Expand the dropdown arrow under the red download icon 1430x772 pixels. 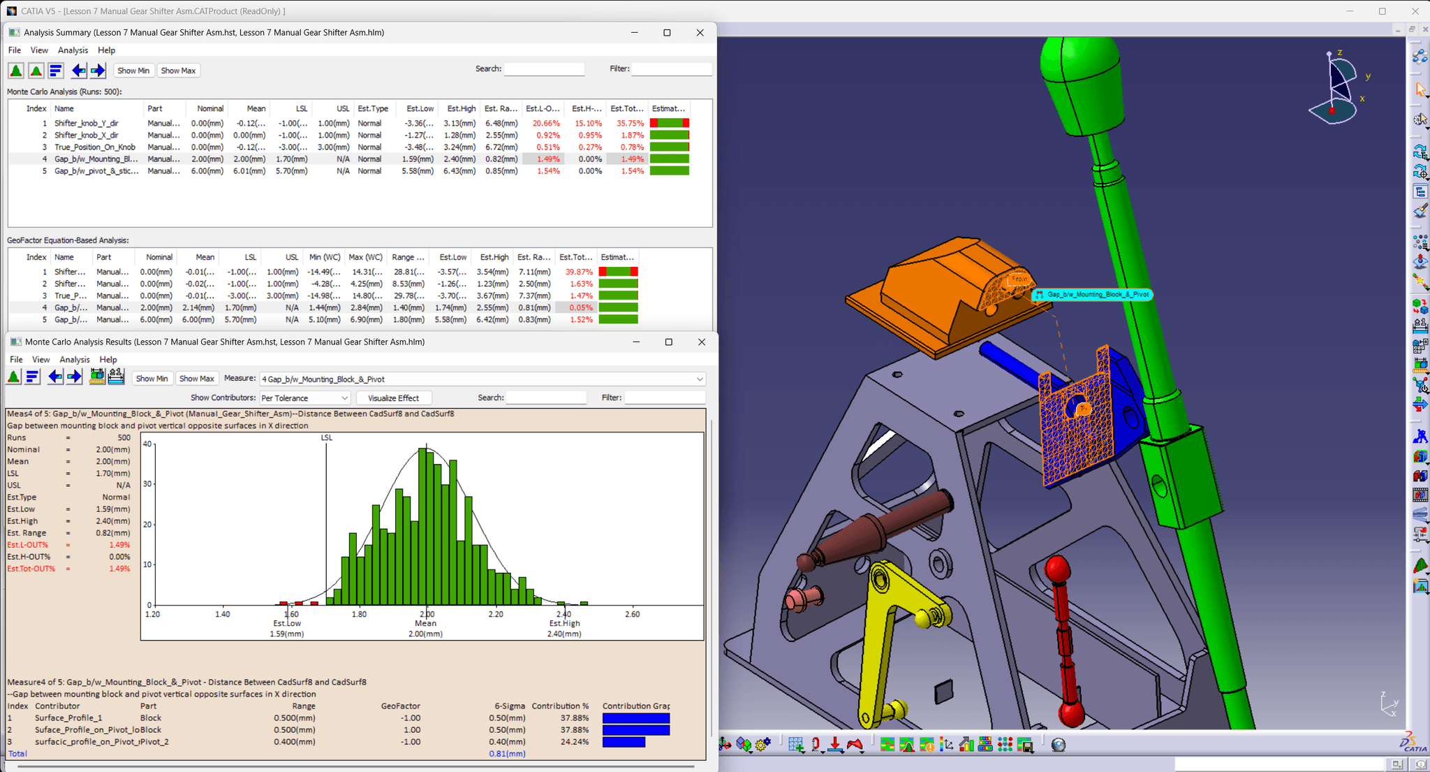[843, 752]
